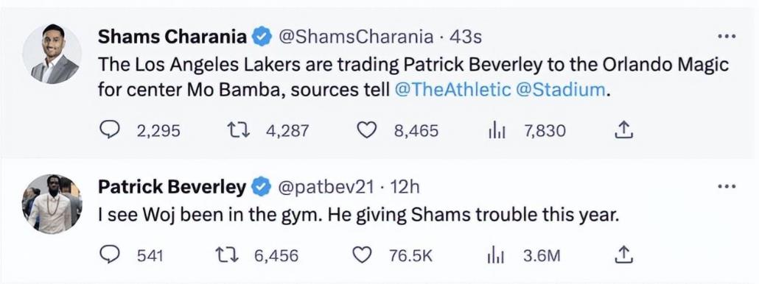Open the @Stadium mention link
759x284 pixels.
pyautogui.click(x=561, y=90)
